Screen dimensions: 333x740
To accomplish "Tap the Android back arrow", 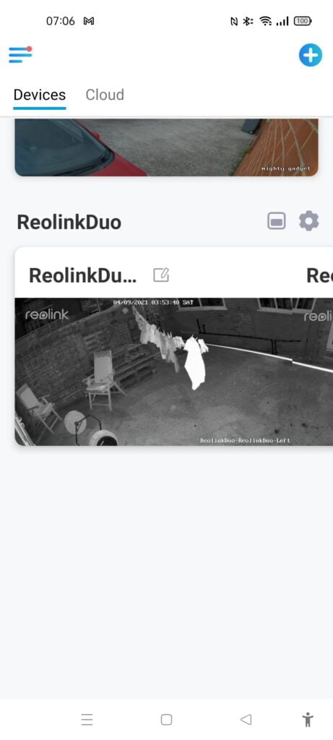I will tap(246, 720).
